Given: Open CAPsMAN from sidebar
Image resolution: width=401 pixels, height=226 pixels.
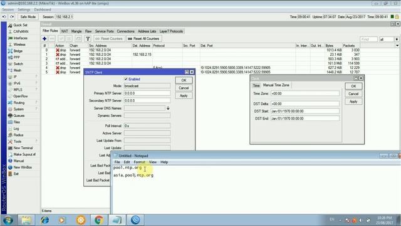Looking at the screenshot, I should 21,31.
